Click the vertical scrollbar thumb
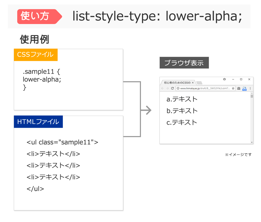Image resolution: width=261 pixels, height=222 pixels. (x=252, y=96)
